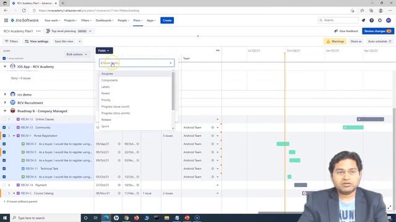
Task: Expand the RBCM-2 Course Catalog epic
Action: [x=14, y=193]
